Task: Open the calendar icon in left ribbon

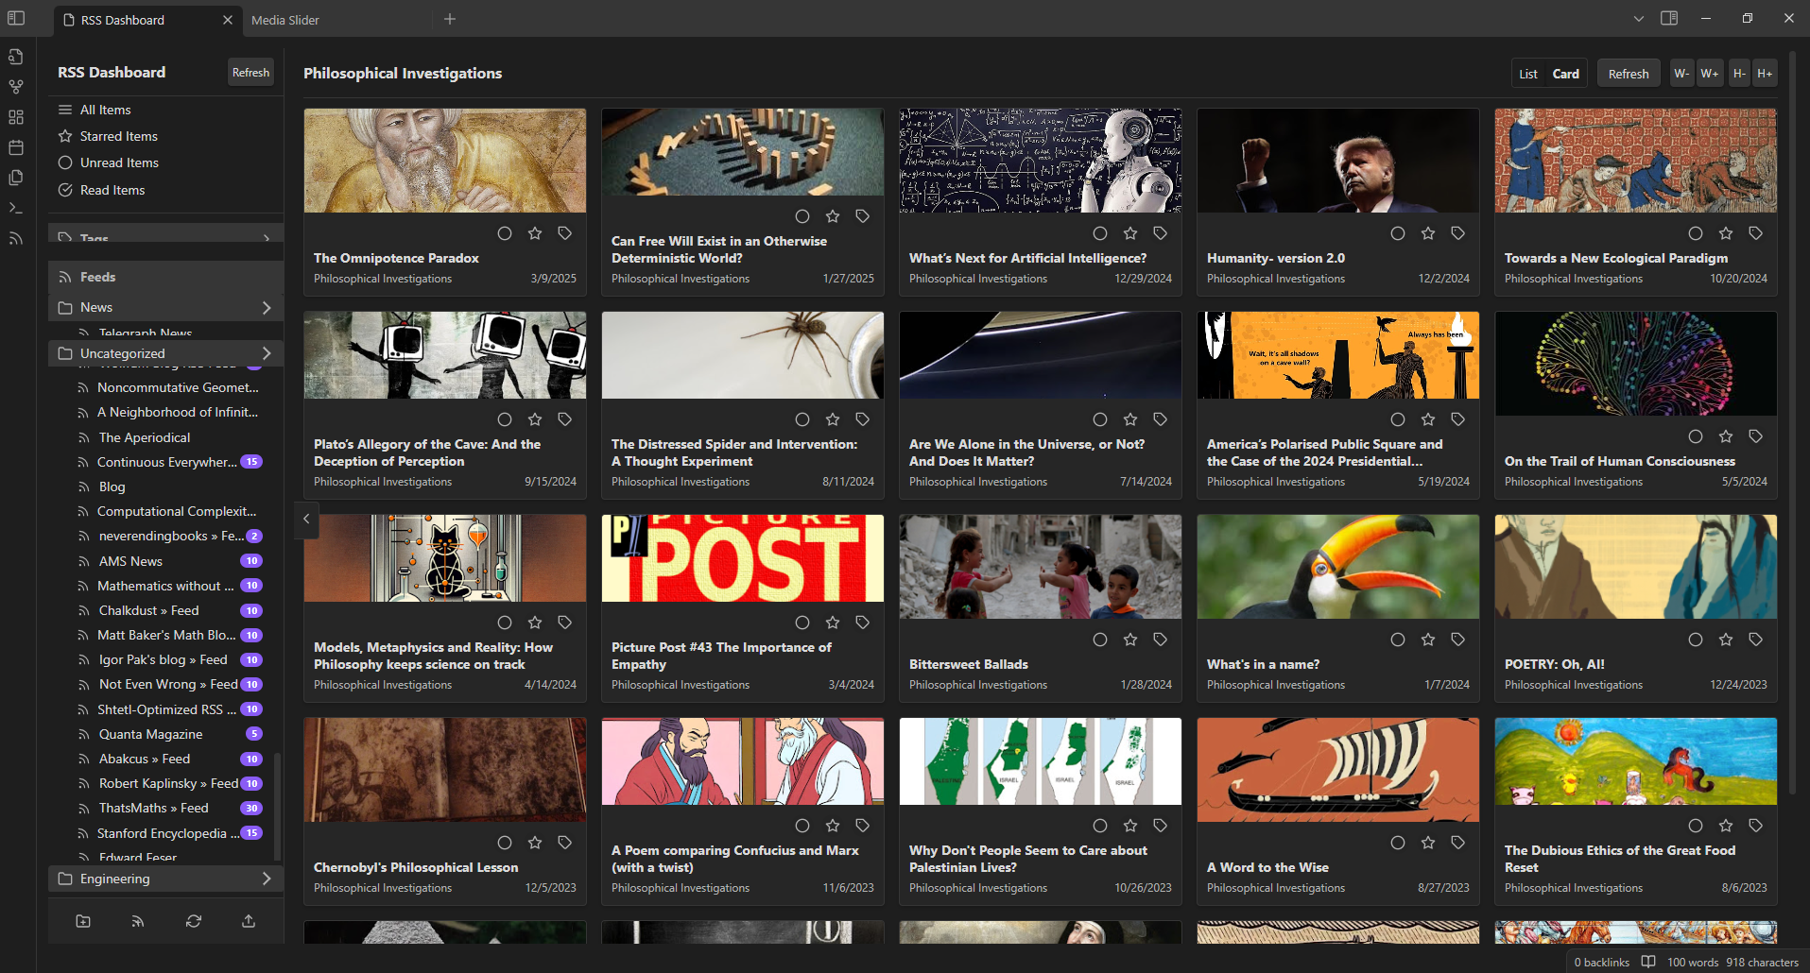Action: (16, 147)
